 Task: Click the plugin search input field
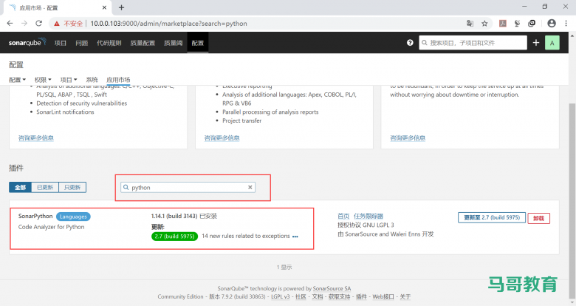click(x=188, y=188)
